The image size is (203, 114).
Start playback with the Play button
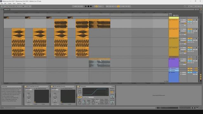pos(86,6)
